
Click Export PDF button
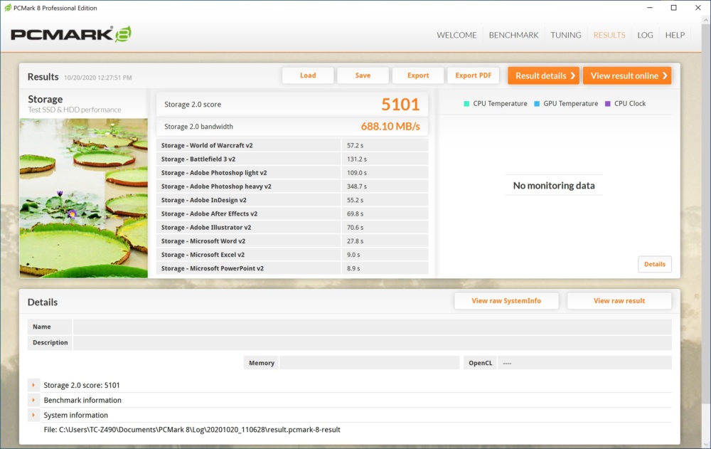474,75
